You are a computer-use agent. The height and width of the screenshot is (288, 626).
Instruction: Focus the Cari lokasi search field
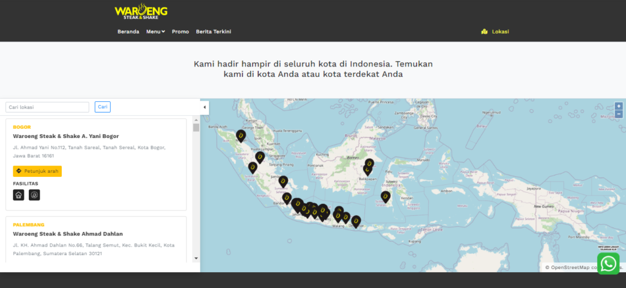(47, 107)
